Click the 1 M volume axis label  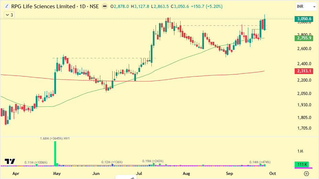click(300, 151)
